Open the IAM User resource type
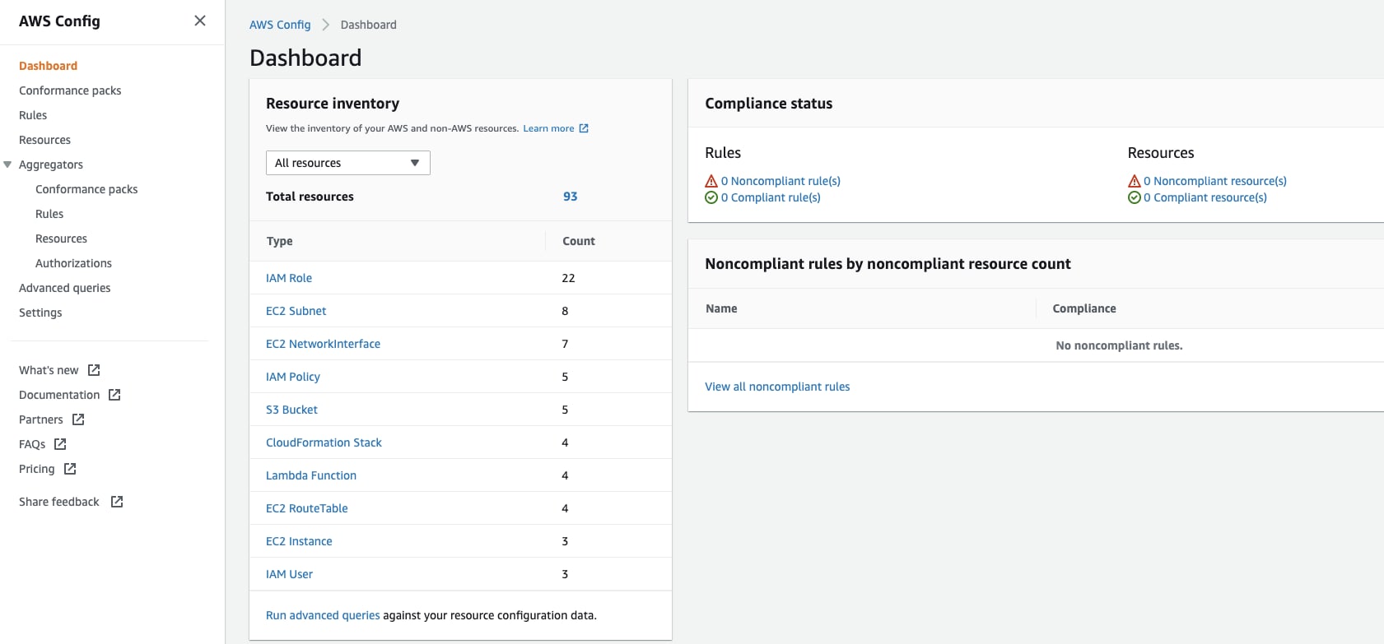 pyautogui.click(x=289, y=574)
